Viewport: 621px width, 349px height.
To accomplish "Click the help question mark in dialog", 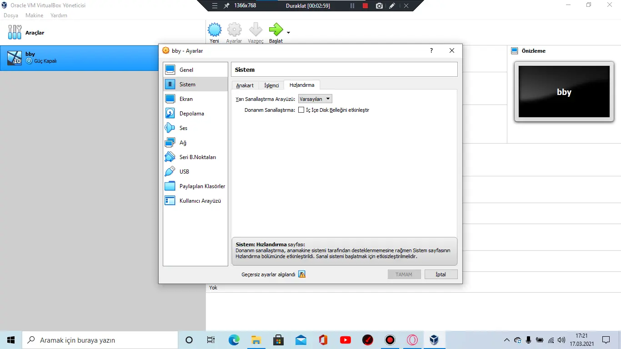I will tap(431, 51).
